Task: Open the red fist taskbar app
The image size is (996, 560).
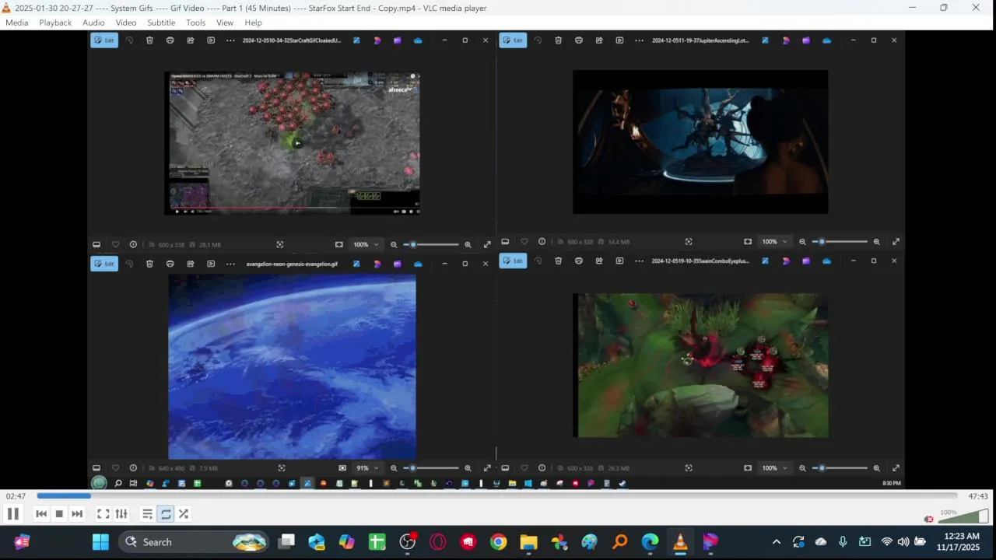Action: [x=468, y=542]
